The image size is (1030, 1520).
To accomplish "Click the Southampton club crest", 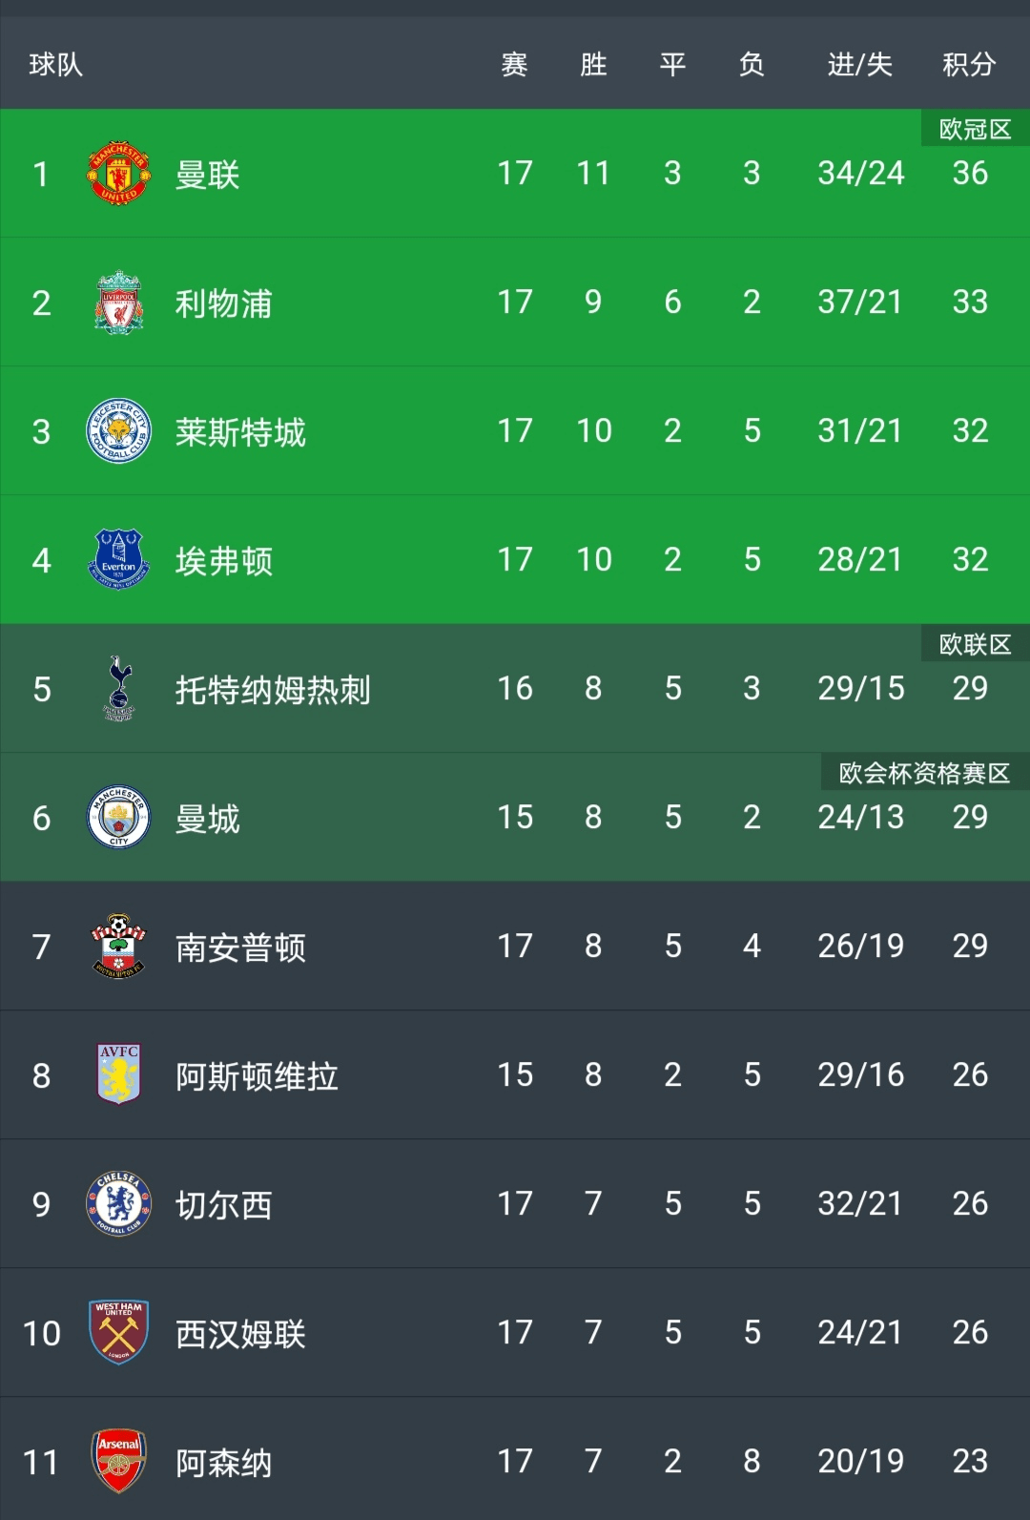I will (118, 946).
